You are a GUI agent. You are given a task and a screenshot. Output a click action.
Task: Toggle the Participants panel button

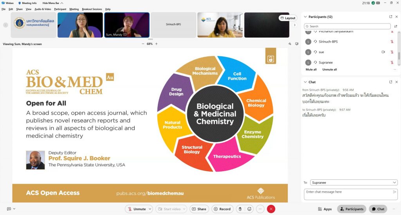tap(351, 209)
